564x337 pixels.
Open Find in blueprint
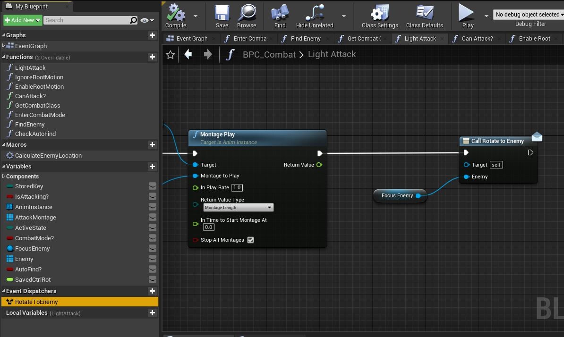(280, 16)
